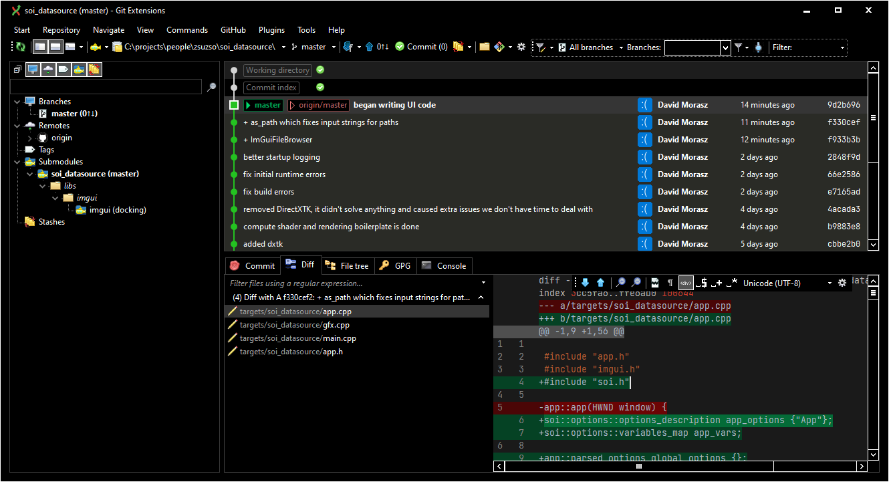Image resolution: width=889 pixels, height=482 pixels.
Task: Click the blue push up-arrow icon
Action: click(x=370, y=47)
